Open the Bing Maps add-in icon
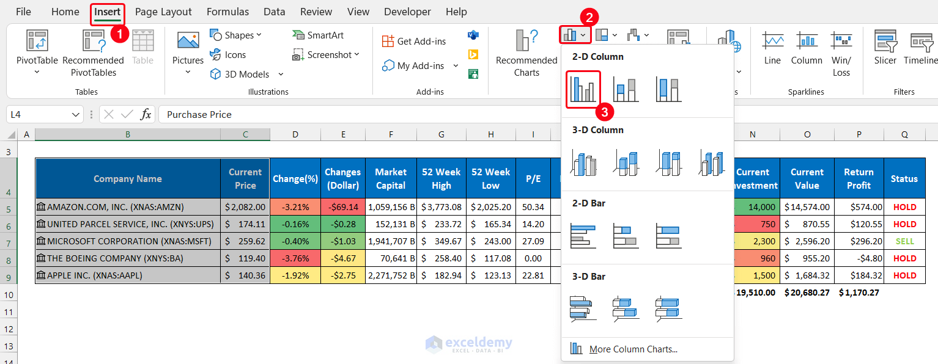The image size is (938, 364). pos(473,55)
